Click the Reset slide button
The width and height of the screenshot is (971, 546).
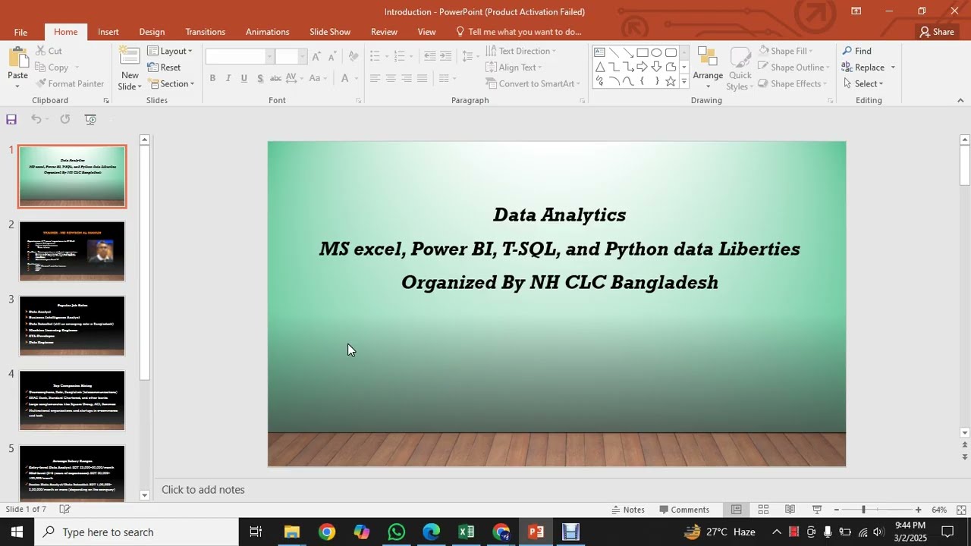[x=164, y=67]
